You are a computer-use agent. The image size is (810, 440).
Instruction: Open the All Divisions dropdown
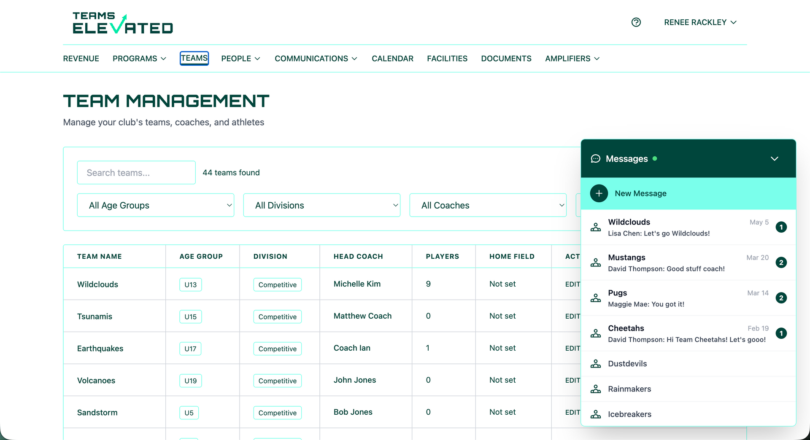(x=322, y=205)
